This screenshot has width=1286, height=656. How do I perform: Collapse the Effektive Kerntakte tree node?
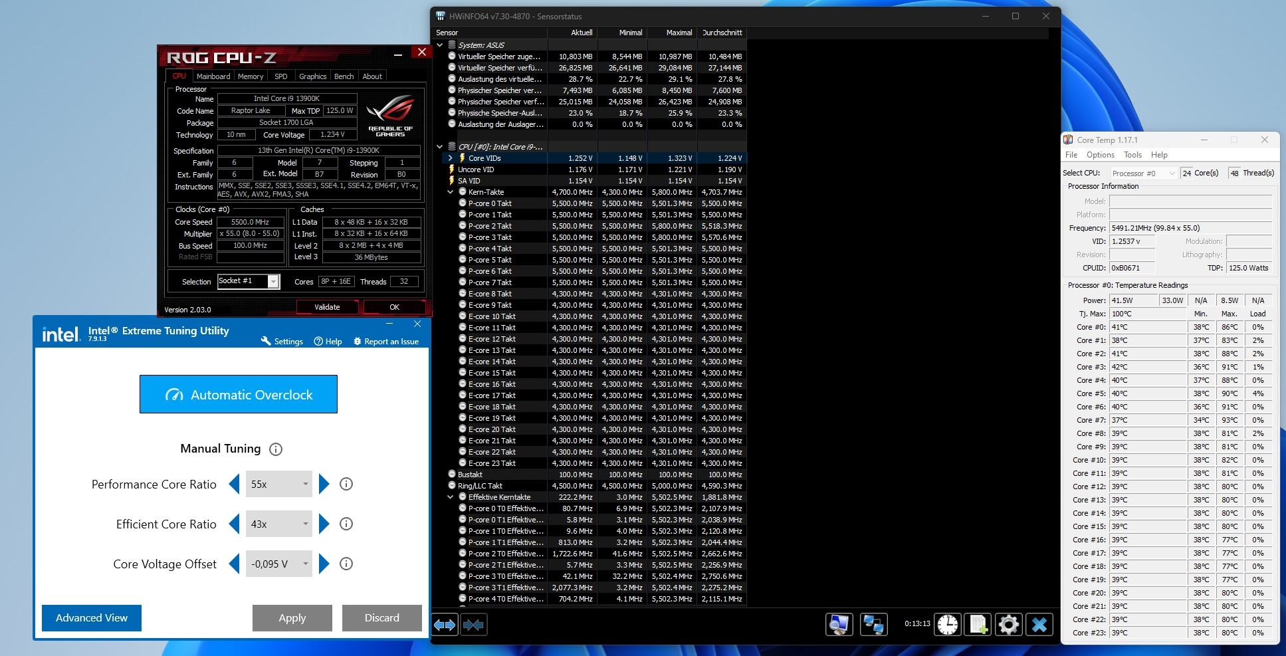coord(450,497)
